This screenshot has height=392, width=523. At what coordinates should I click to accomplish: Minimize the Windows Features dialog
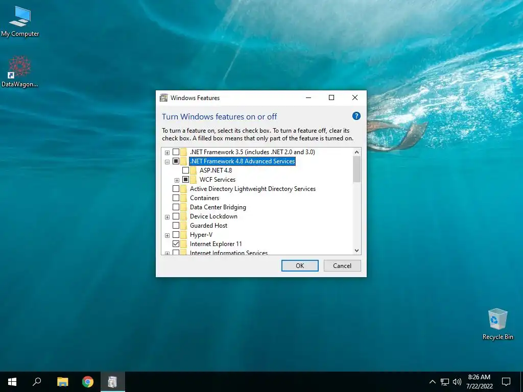pos(308,97)
